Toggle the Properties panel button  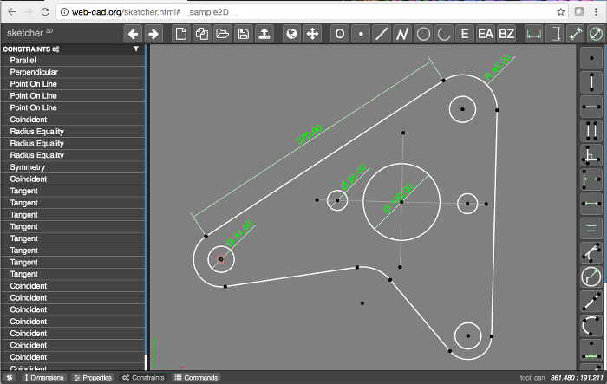pos(93,378)
